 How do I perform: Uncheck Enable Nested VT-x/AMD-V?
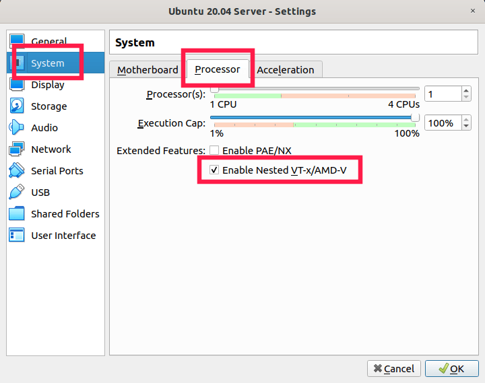[214, 170]
